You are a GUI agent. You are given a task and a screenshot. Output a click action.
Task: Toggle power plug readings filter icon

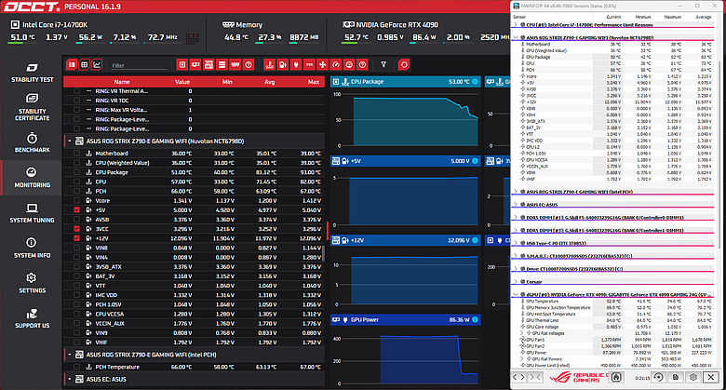[296, 65]
